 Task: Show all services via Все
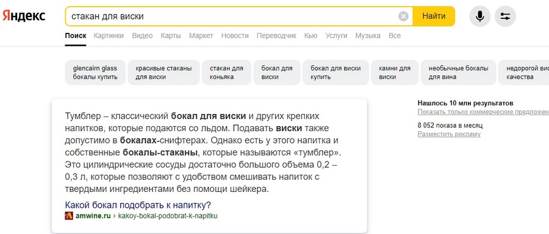pos(395,36)
